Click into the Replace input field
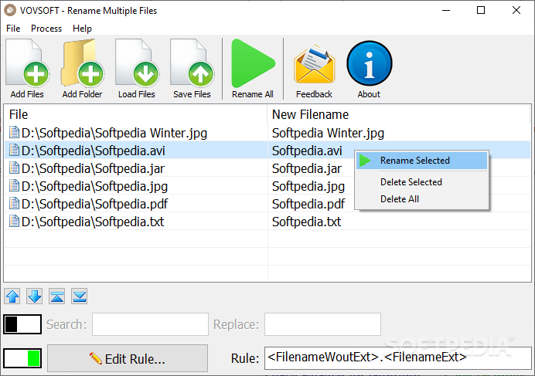Image resolution: width=535 pixels, height=376 pixels. tap(322, 324)
